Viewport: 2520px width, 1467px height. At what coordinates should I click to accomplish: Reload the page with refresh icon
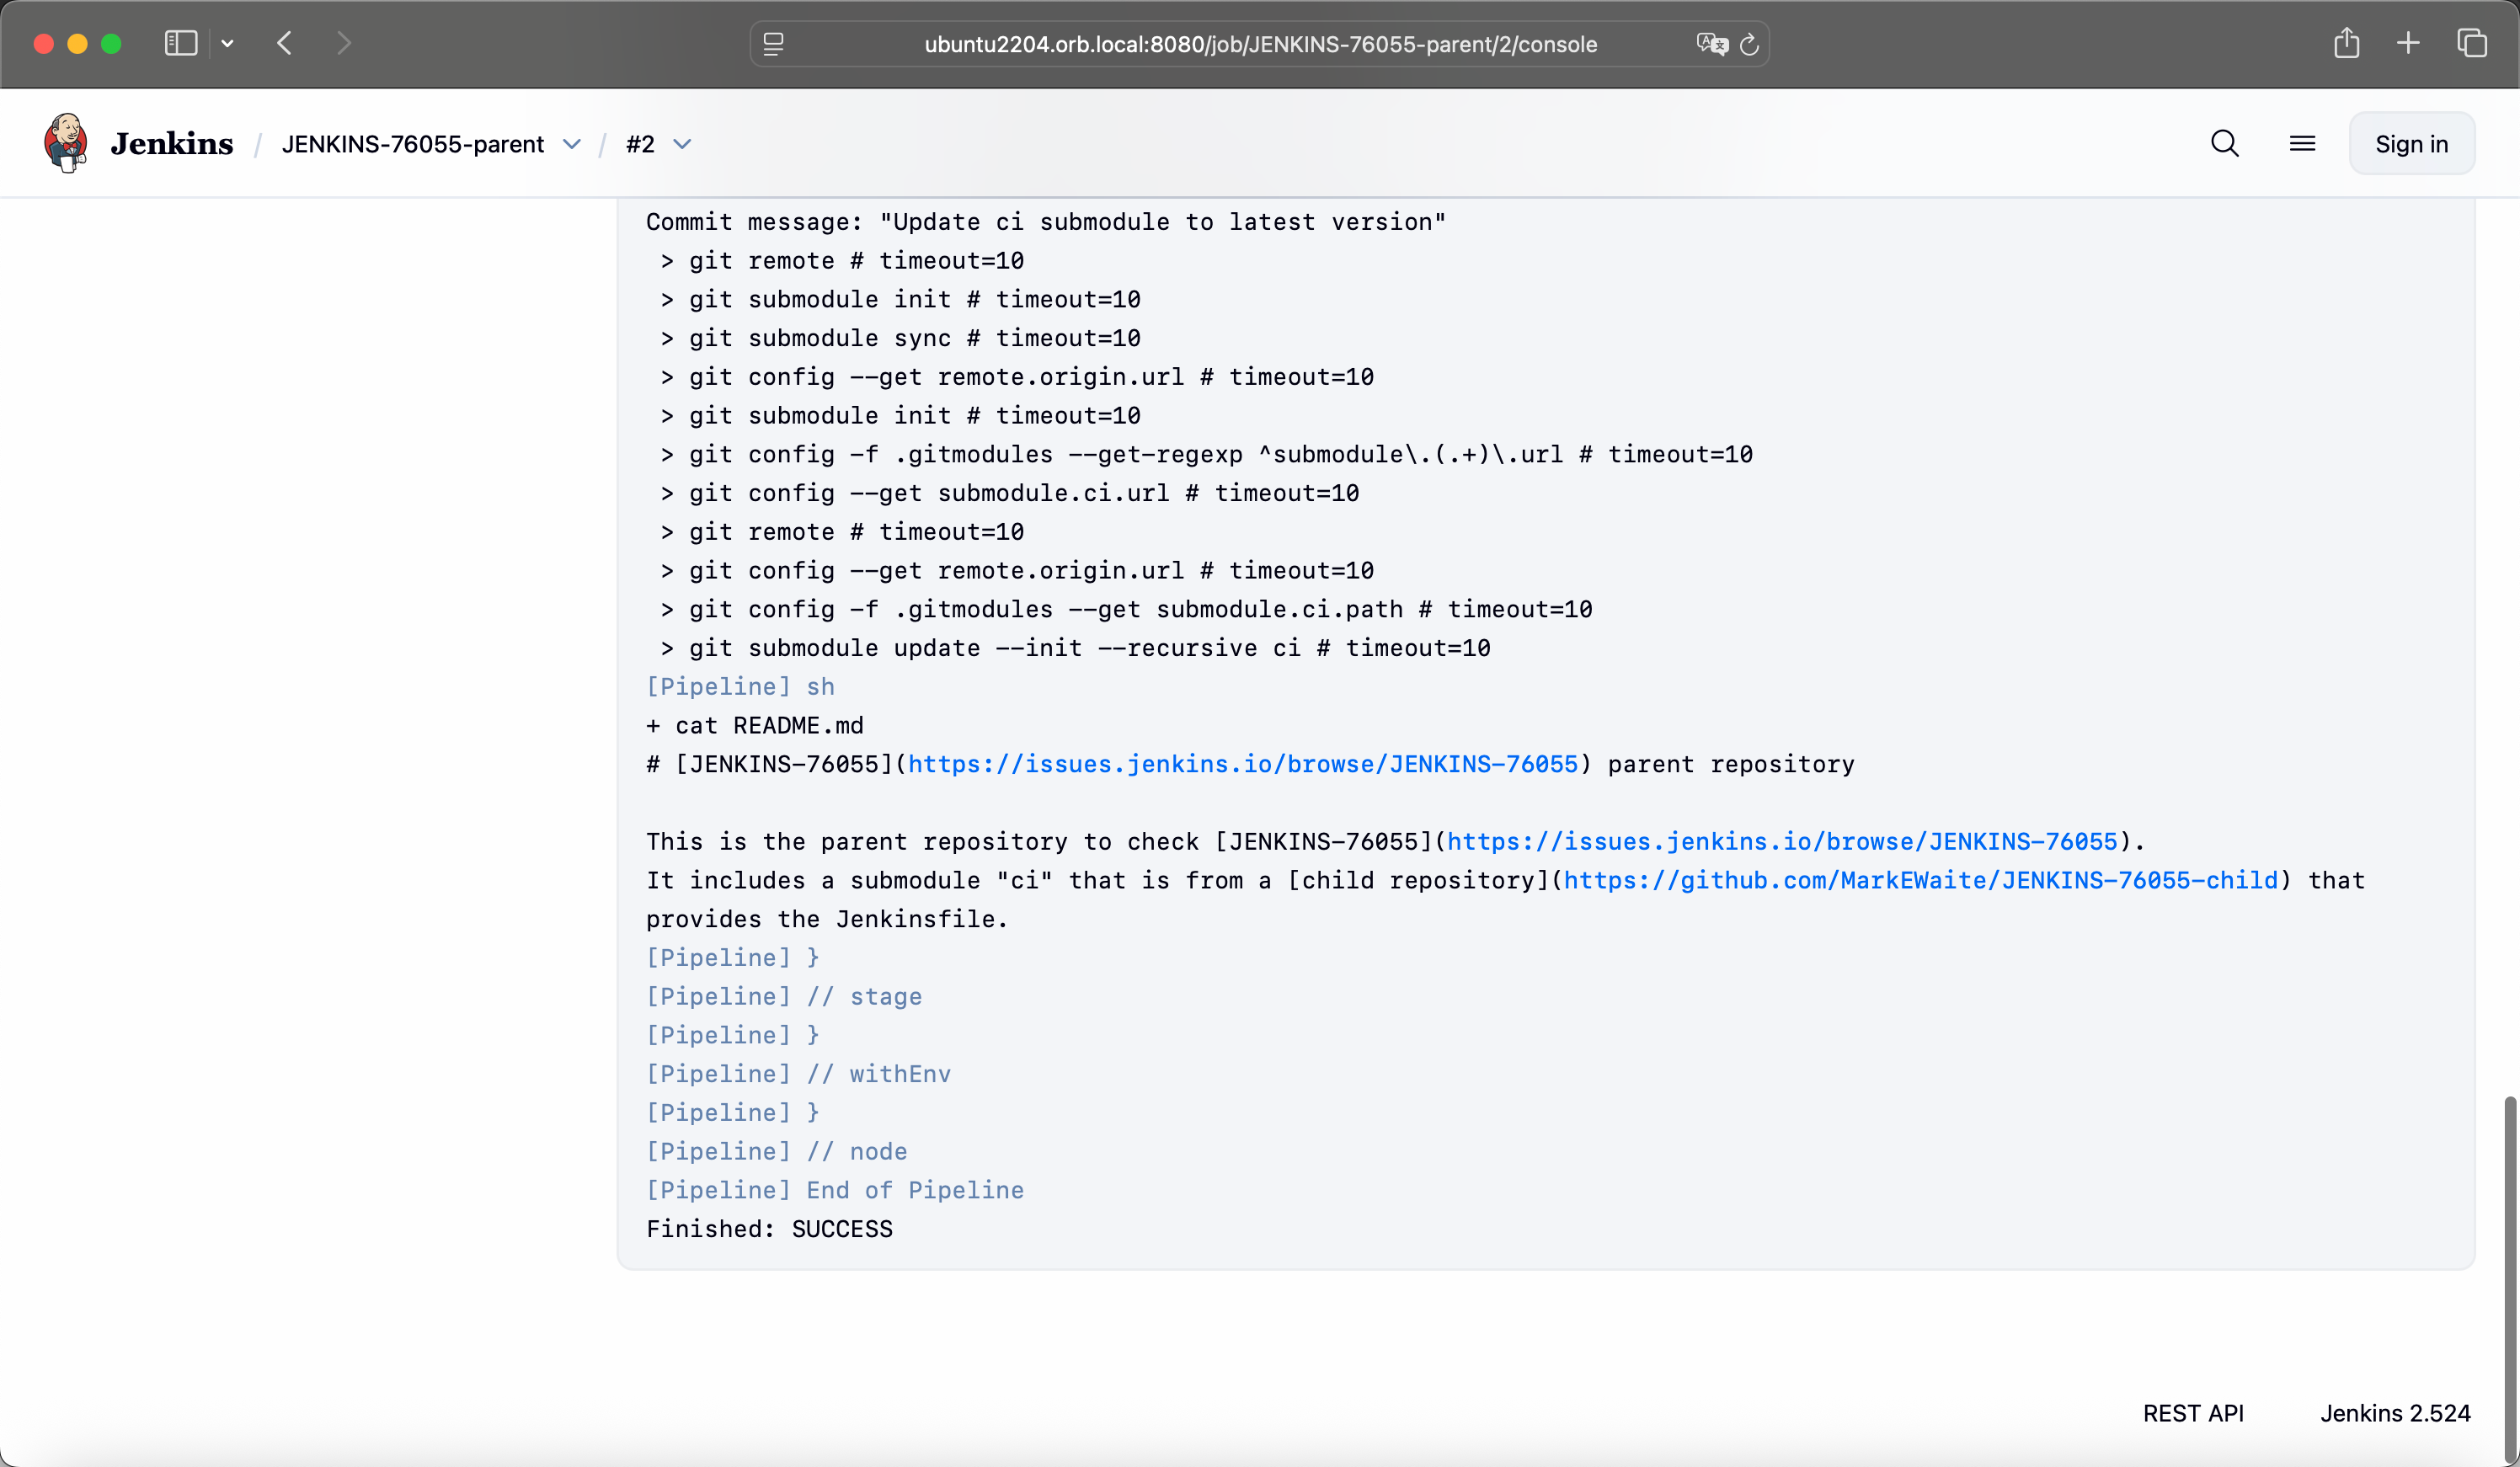click(x=1750, y=44)
